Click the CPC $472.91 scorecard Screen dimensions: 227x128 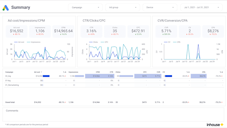click(x=138, y=32)
